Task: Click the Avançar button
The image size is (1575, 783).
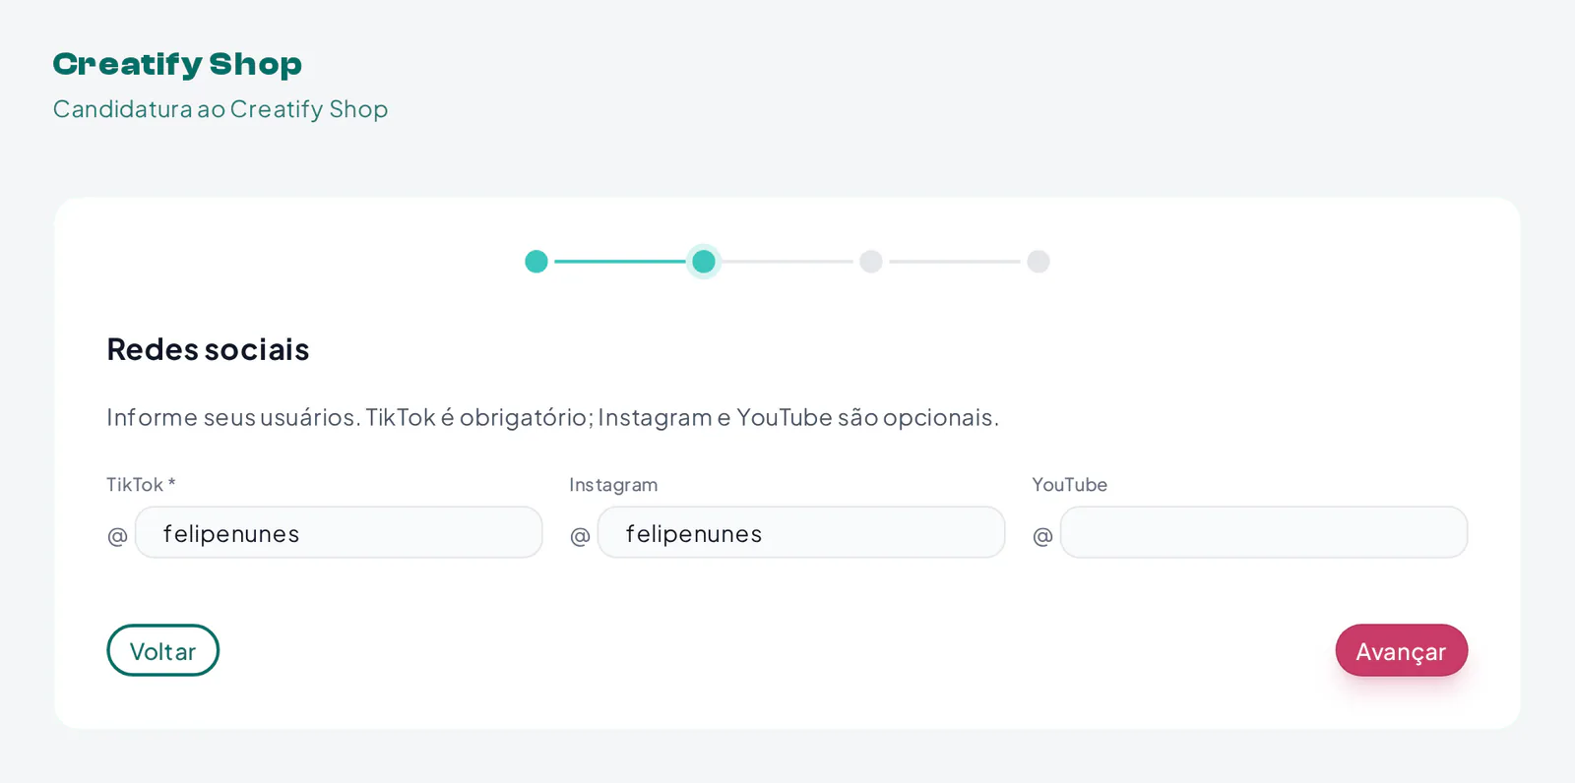Action: (x=1401, y=650)
